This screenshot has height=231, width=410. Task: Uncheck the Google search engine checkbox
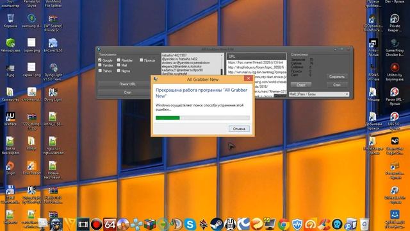click(100, 60)
